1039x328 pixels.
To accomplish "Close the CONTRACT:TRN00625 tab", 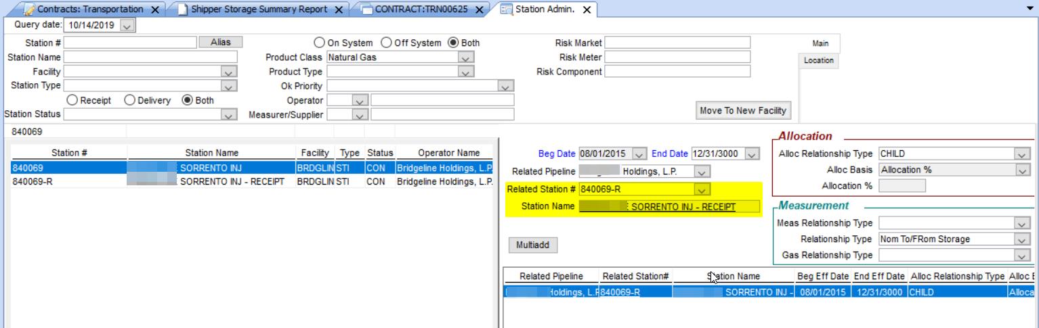I will click(479, 9).
